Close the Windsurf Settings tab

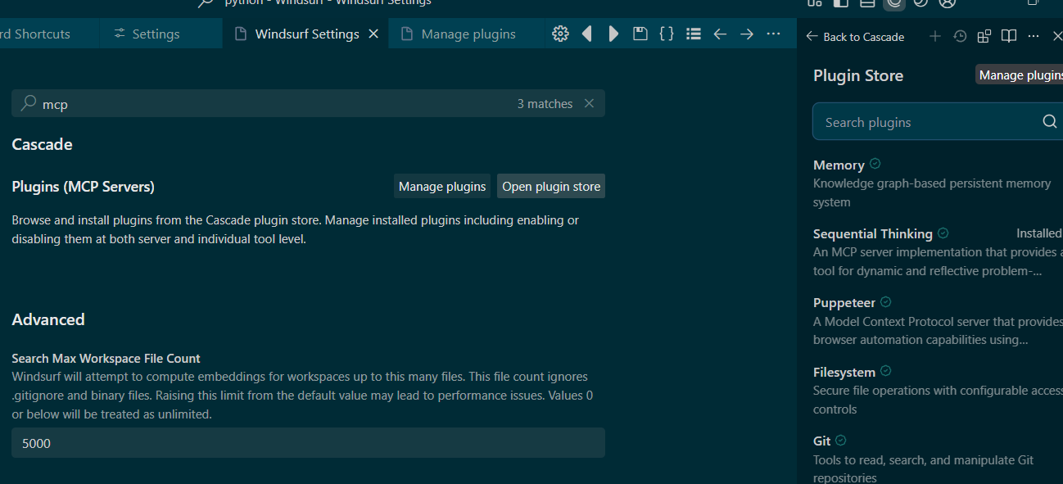point(373,34)
